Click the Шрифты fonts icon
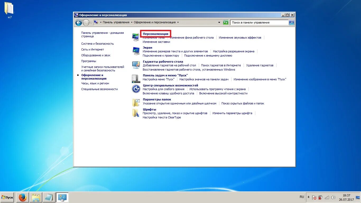 tap(136, 113)
